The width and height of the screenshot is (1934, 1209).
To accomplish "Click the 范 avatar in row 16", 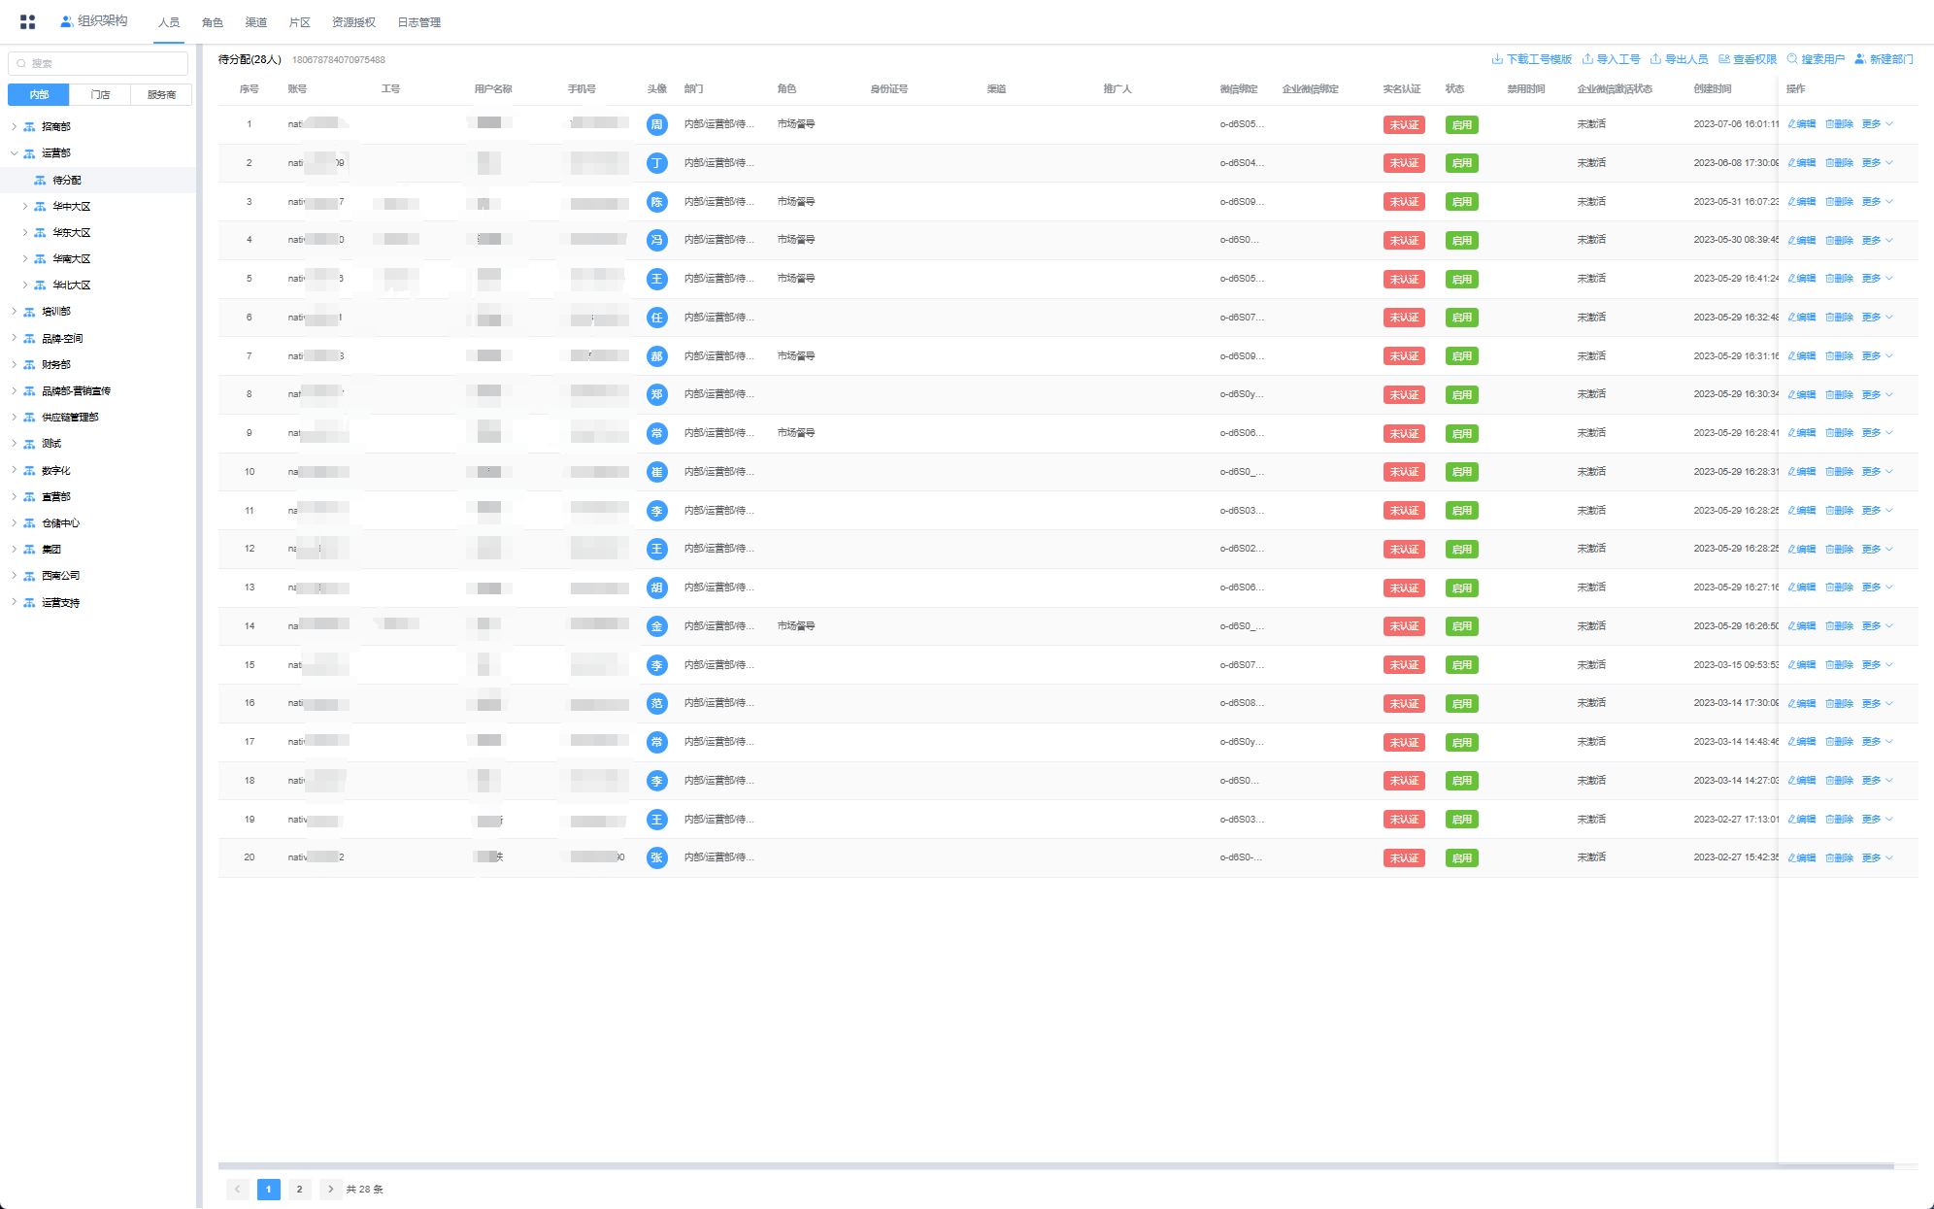I will point(656,703).
